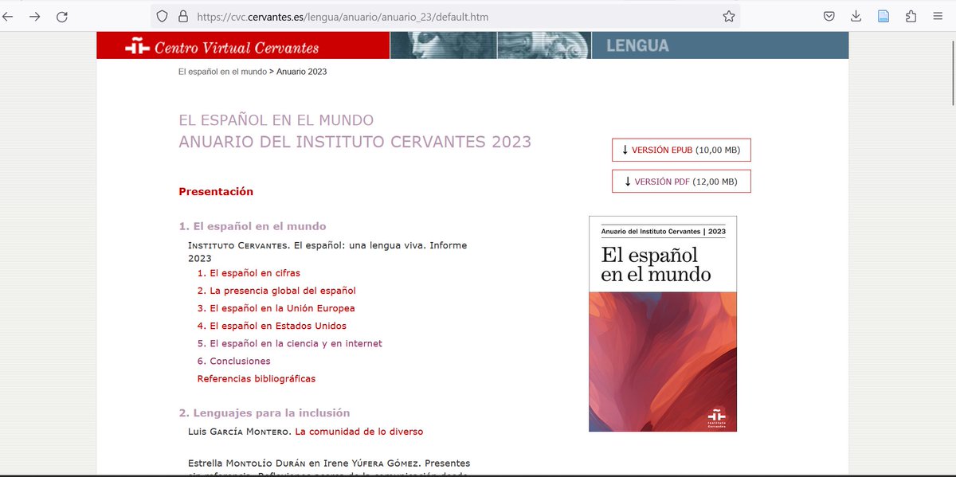
Task: Click the 'El español en el mundo' book cover
Action: coord(663,324)
